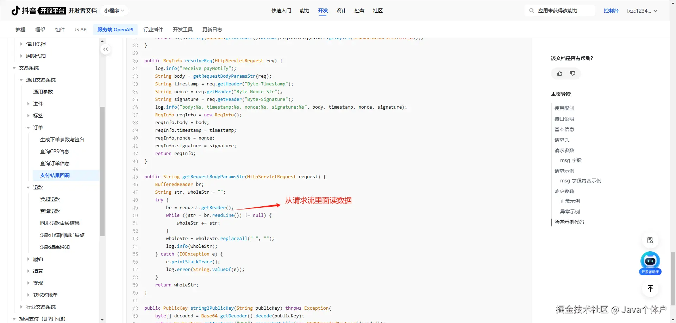Jump to 响应参数 section

click(x=564, y=191)
